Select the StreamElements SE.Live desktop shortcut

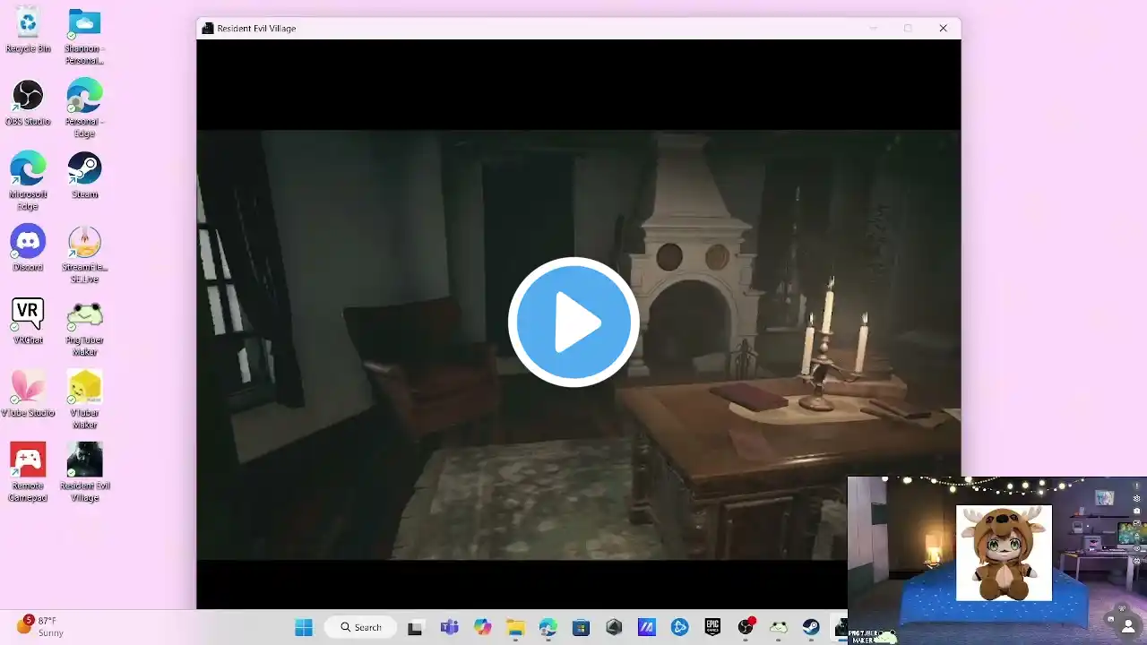coord(84,254)
